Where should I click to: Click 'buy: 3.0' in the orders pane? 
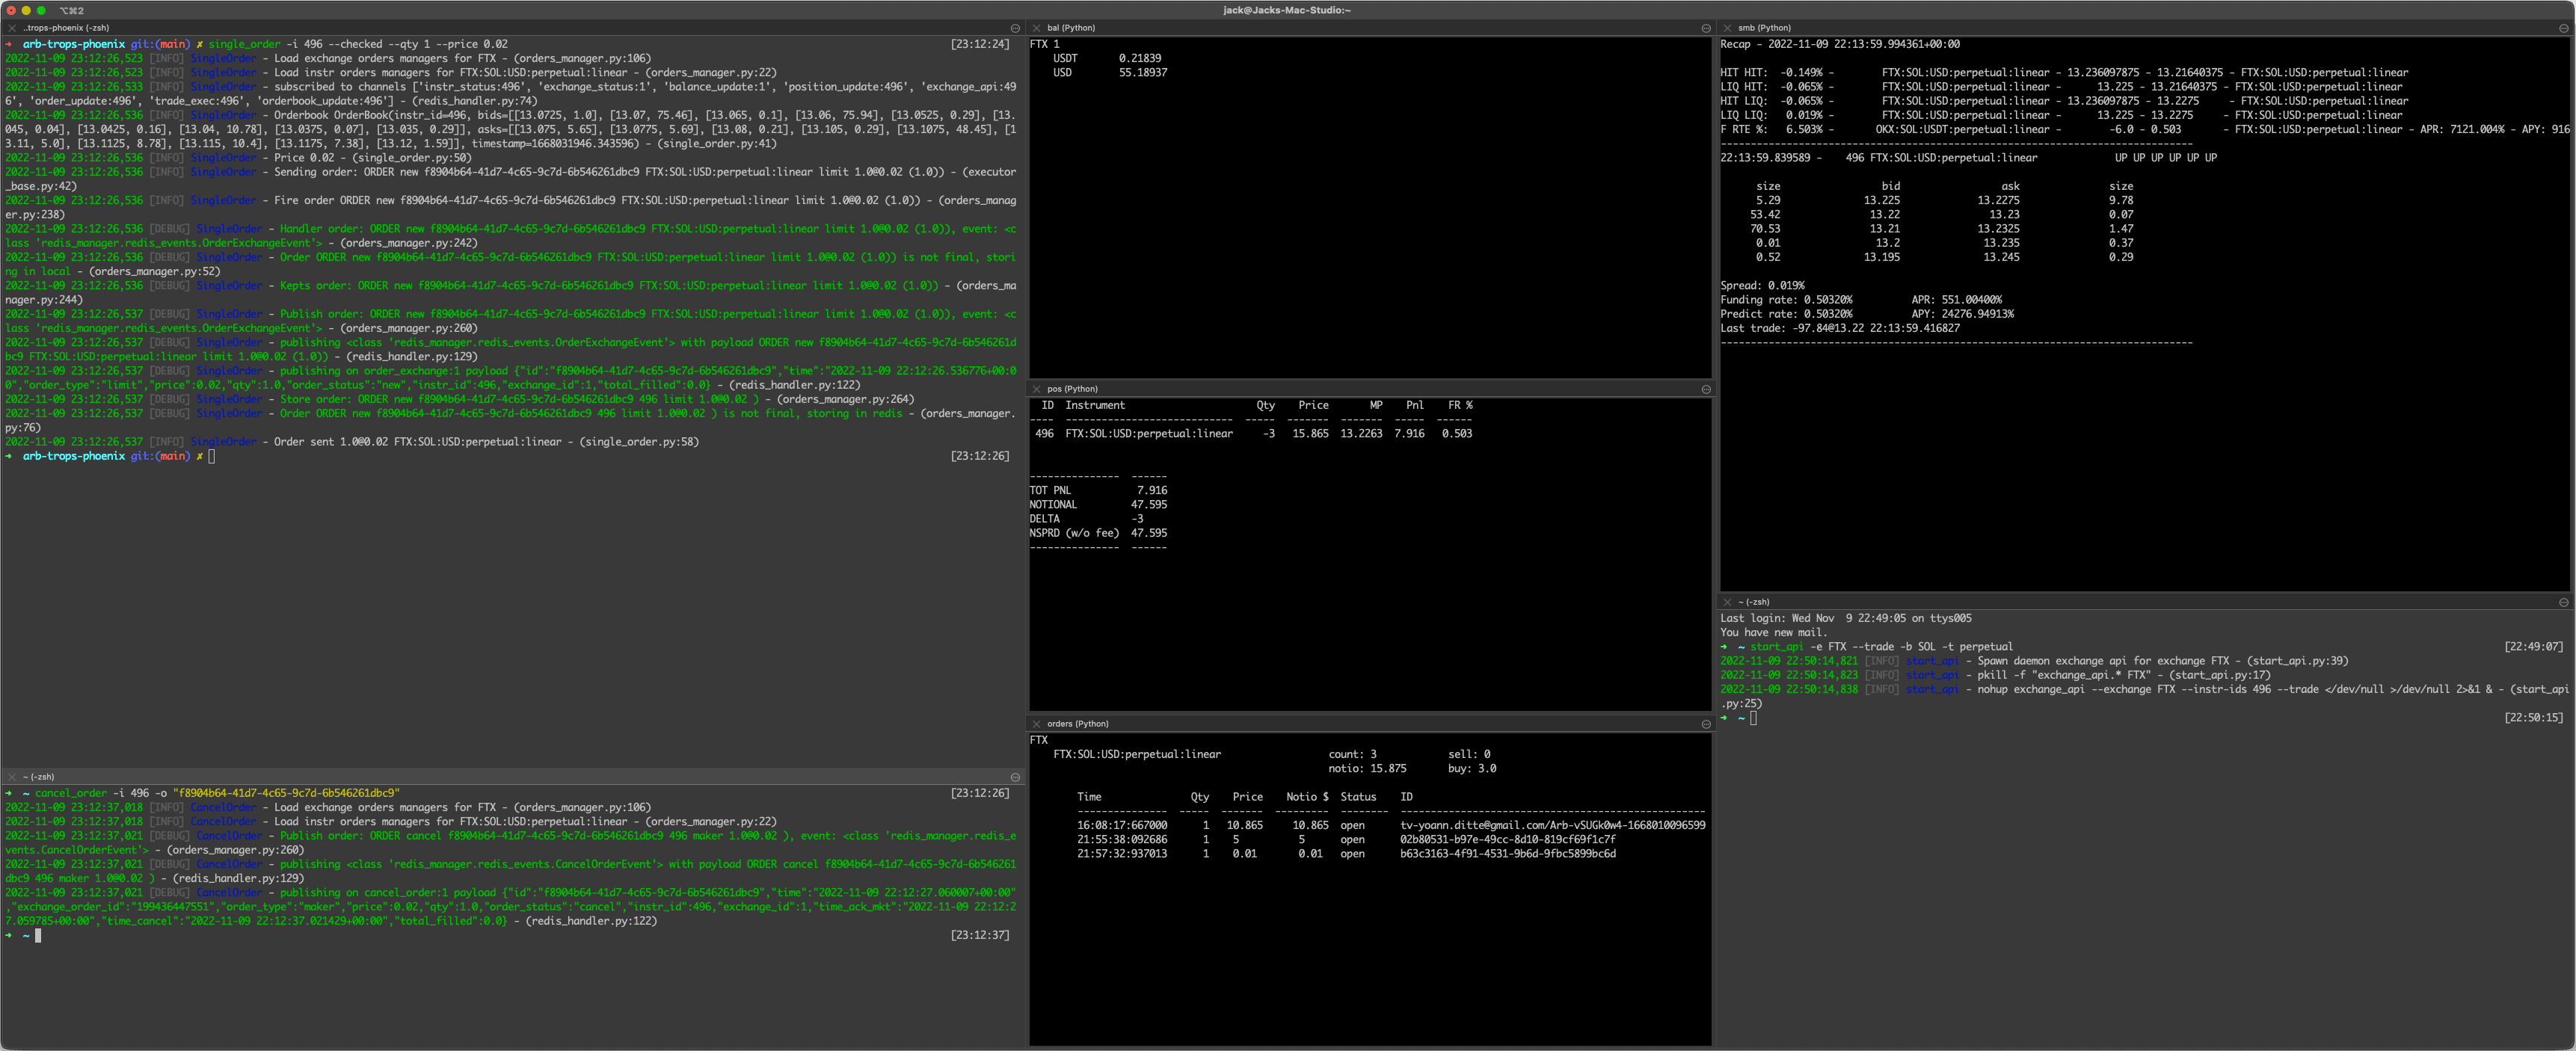pyautogui.click(x=1472, y=769)
